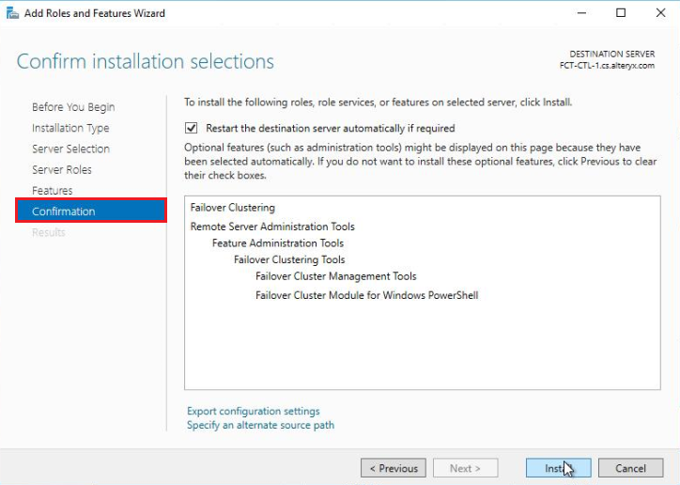Maximize the wizard window
680x485 pixels.
click(621, 13)
